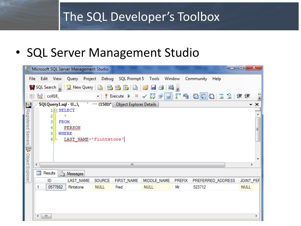Open the active files dropdown arrow
Screen dimensions: 301x226
coord(251,104)
